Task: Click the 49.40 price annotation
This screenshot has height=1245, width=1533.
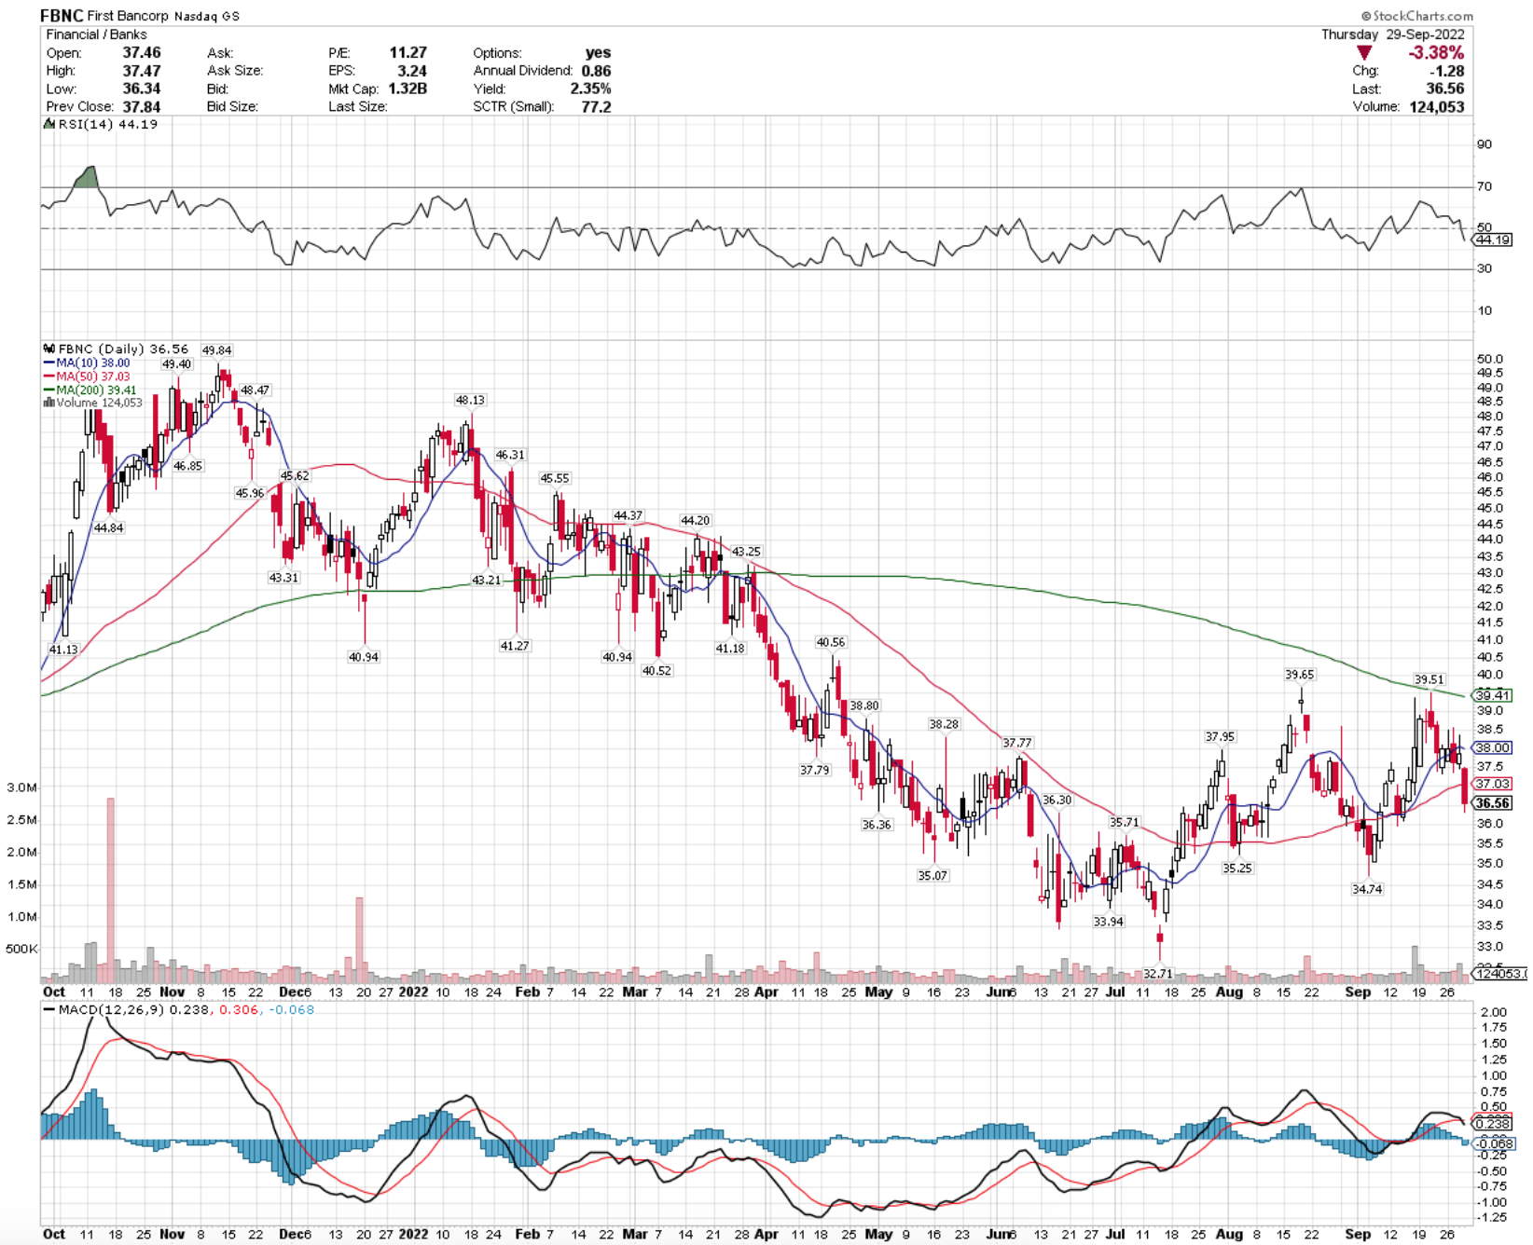Action: tap(176, 364)
